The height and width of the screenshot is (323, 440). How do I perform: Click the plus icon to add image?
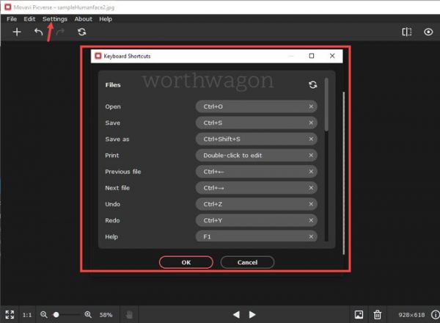(18, 32)
